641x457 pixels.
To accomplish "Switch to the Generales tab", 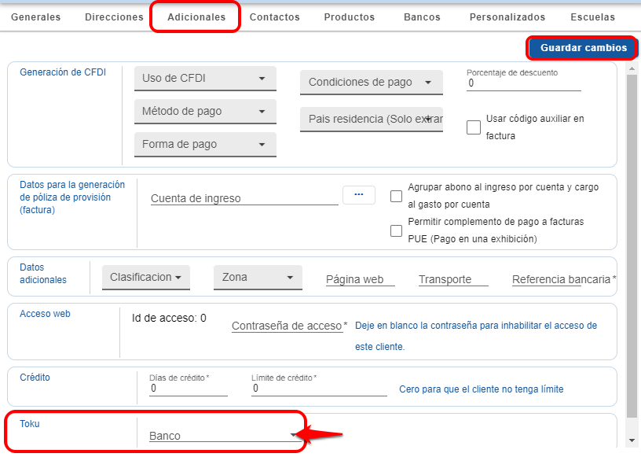I will [x=35, y=17].
